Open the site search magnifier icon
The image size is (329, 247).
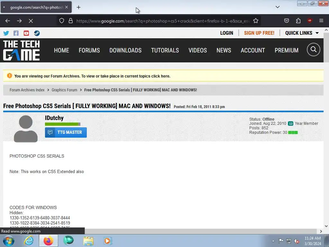(314, 50)
